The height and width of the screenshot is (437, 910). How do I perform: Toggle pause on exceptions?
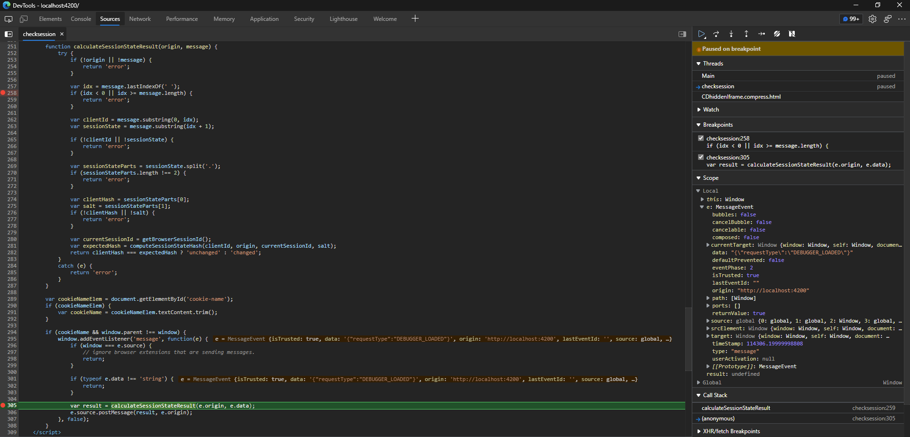792,34
